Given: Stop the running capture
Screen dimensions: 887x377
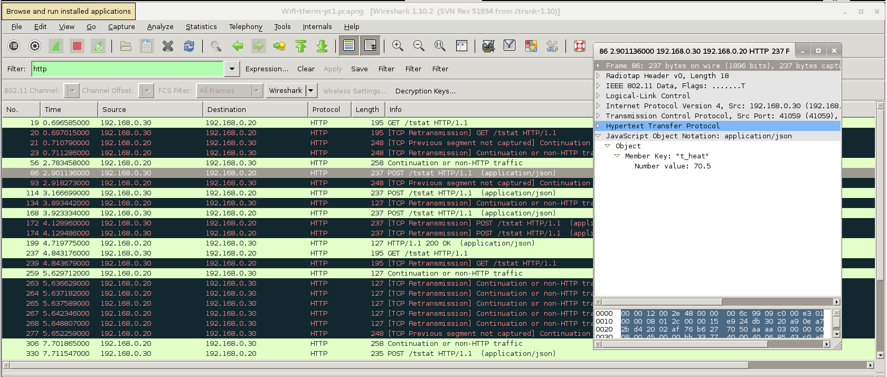Looking at the screenshot, I should pos(77,46).
